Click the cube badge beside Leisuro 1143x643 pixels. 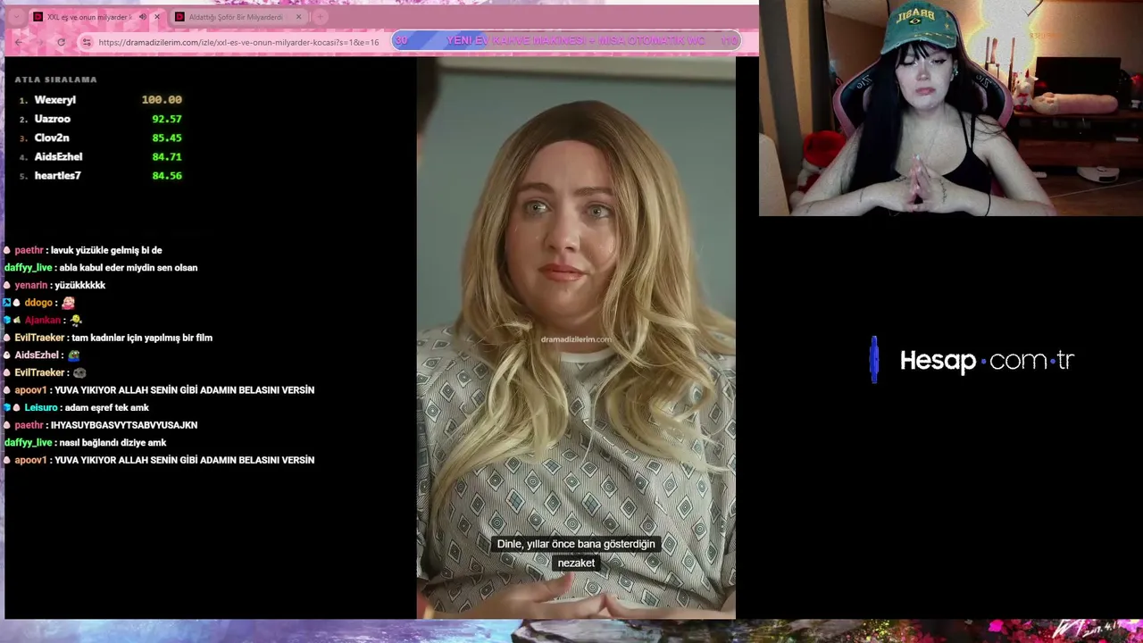[x=6, y=407]
